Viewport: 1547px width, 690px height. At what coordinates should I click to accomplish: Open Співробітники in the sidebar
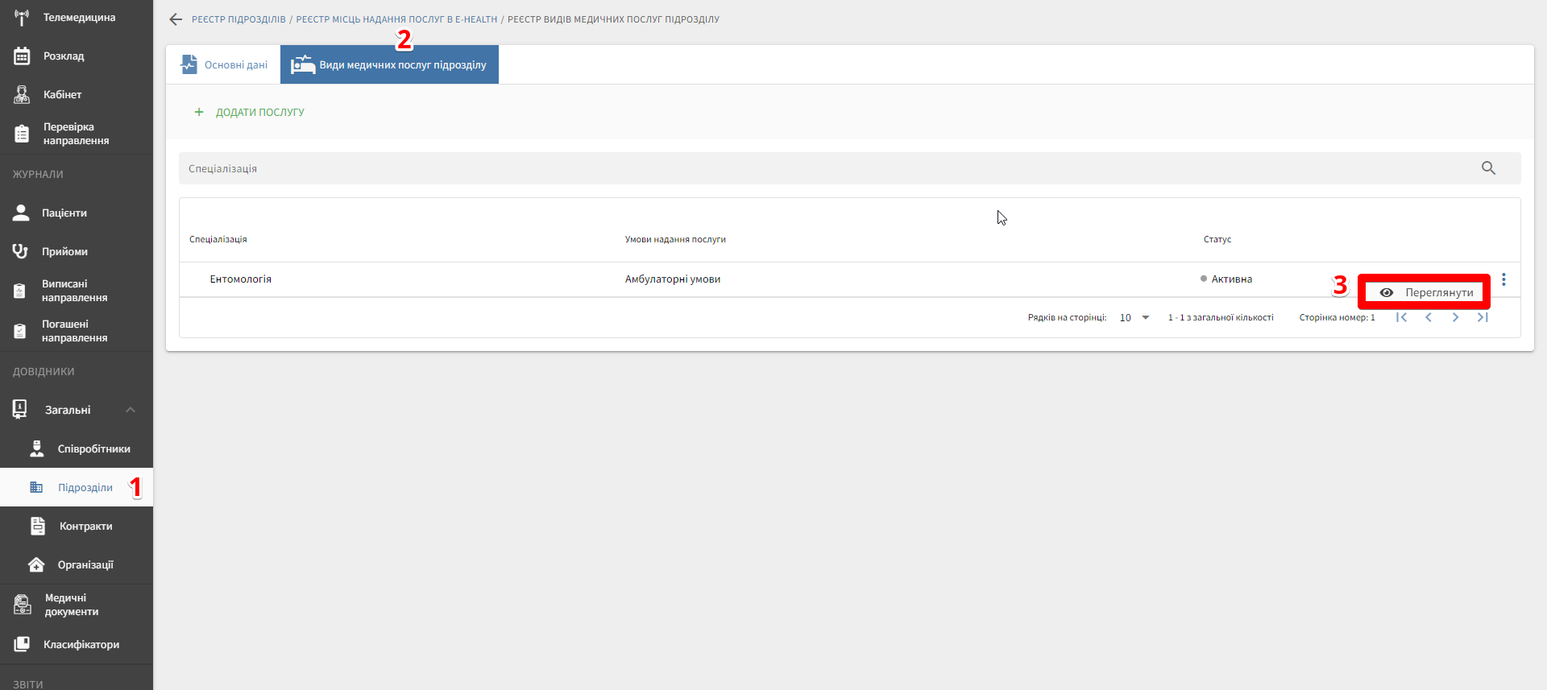(x=93, y=449)
